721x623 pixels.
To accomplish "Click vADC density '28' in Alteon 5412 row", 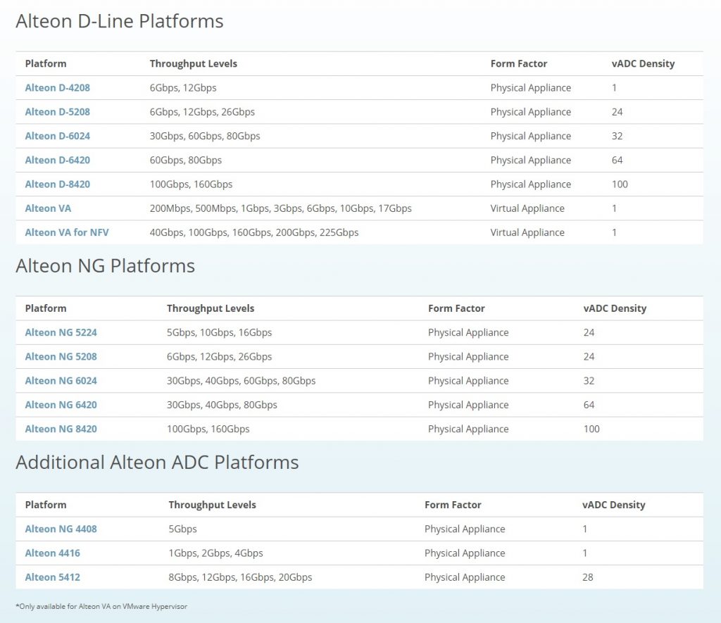I will pos(588,577).
